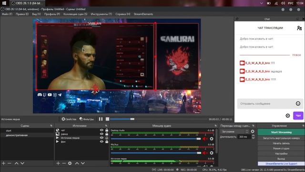
Task: Add a new source with plus icon
Action: pyautogui.click(x=58, y=163)
